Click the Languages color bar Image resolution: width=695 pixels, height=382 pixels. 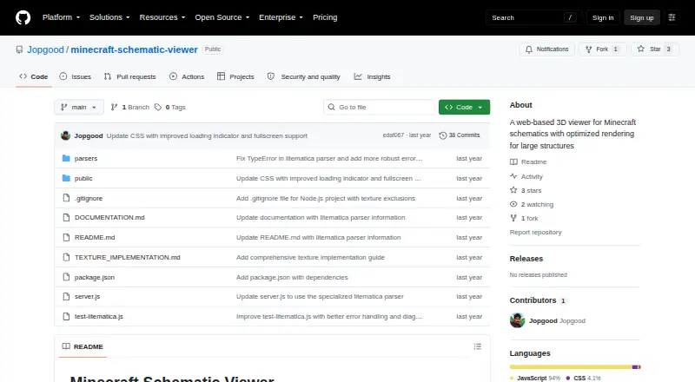[x=575, y=367]
